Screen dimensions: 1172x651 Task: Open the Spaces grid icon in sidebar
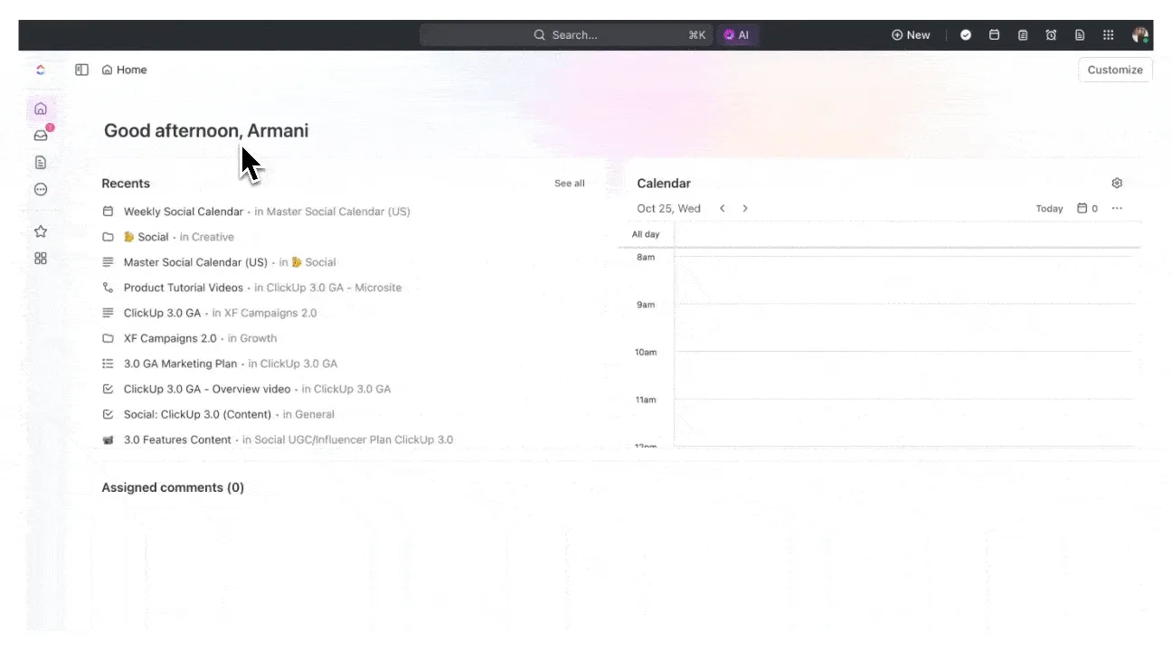40,258
